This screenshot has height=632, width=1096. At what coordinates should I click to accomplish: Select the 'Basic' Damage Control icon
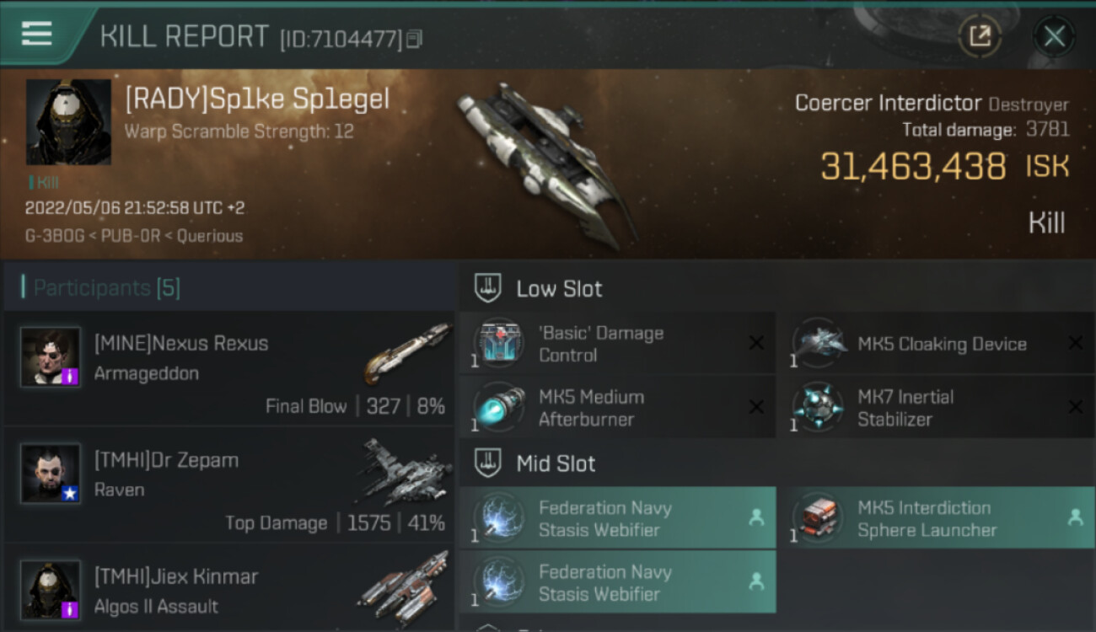[498, 344]
